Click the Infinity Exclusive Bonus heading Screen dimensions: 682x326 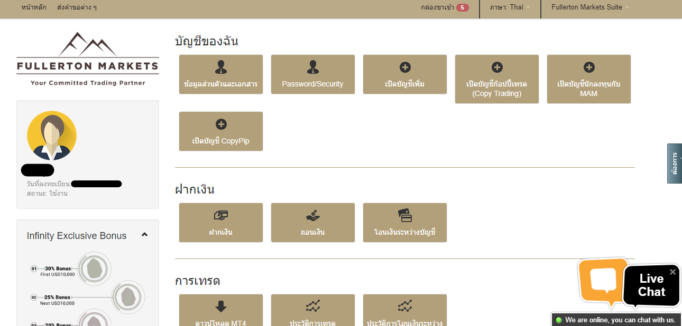coord(77,236)
